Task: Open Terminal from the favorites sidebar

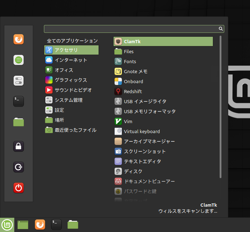Action: click(x=19, y=101)
